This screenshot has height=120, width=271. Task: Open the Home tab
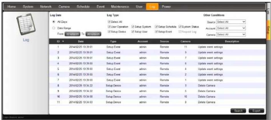coord(12,7)
